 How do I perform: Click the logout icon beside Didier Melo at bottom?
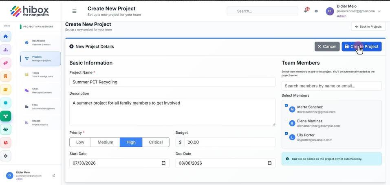54,176
